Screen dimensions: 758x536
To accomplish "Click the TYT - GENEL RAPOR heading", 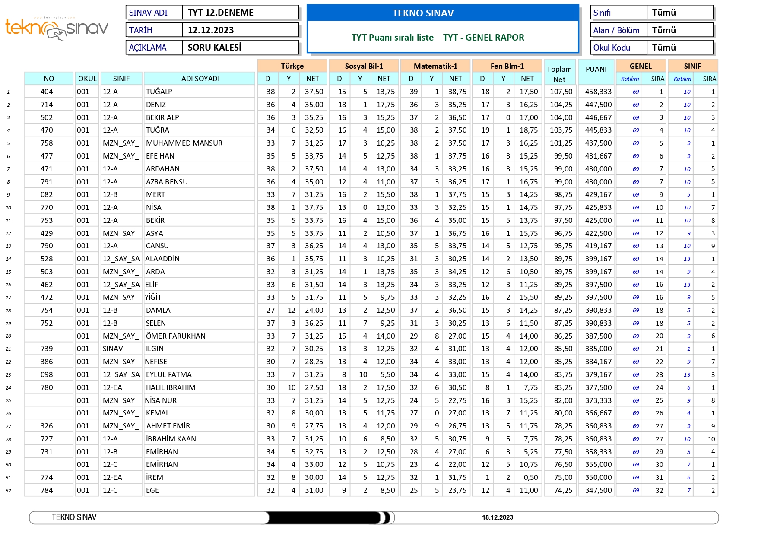I will click(x=483, y=38).
